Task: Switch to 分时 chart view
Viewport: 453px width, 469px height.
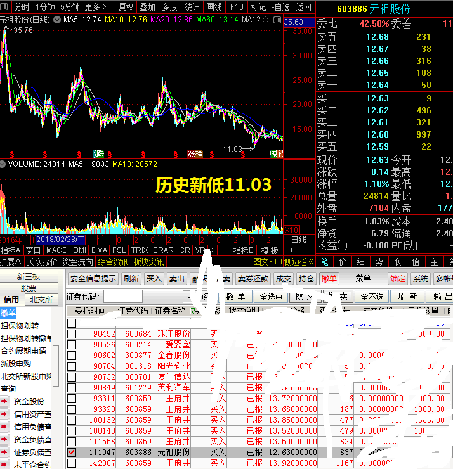Action: 22,6
